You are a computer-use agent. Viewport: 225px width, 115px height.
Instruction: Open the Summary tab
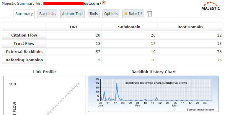pos(24,14)
